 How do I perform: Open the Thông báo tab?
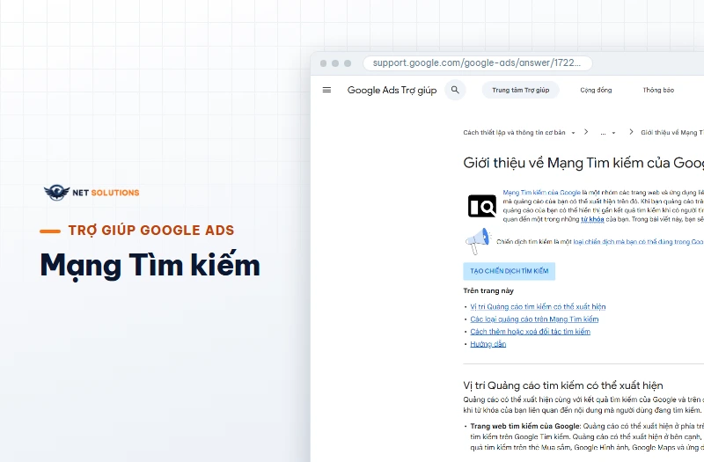pos(658,90)
